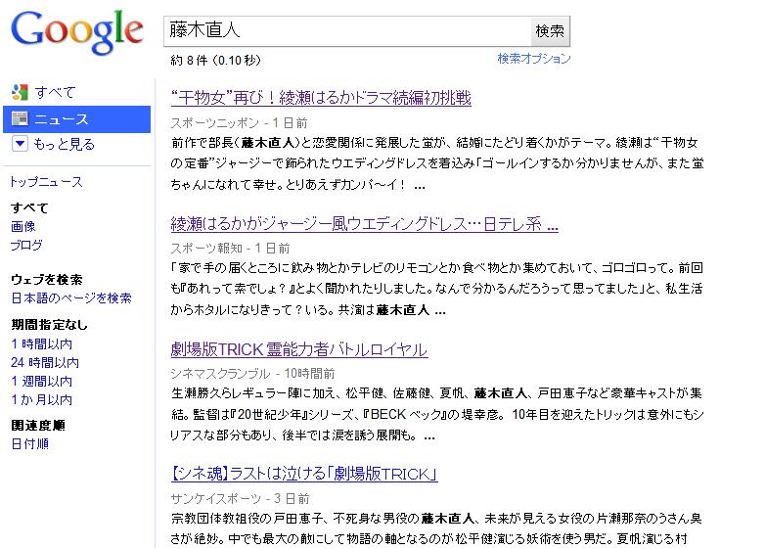Limit results to 1 週間以内

pyautogui.click(x=41, y=381)
